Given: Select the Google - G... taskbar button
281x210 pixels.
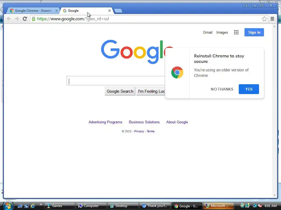Looking at the screenshot, I should [x=187, y=206].
